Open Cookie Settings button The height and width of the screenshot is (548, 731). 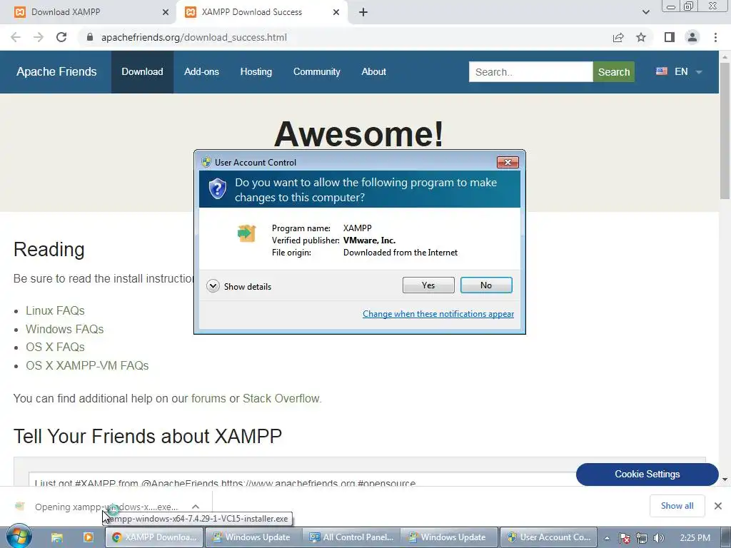pos(647,475)
